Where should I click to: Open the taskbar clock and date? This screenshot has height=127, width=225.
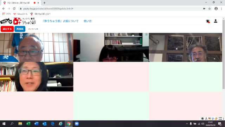point(211,124)
